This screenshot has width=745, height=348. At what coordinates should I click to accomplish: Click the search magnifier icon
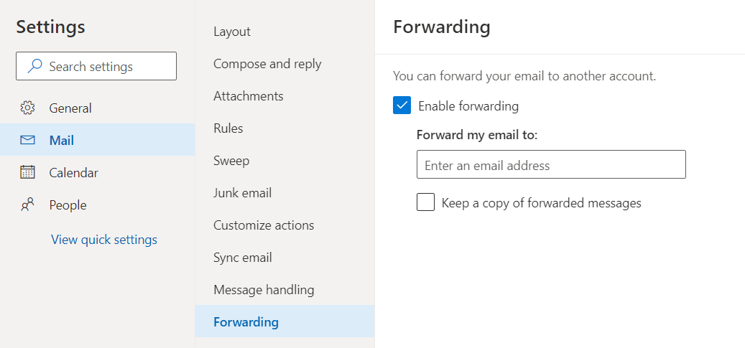click(x=34, y=67)
